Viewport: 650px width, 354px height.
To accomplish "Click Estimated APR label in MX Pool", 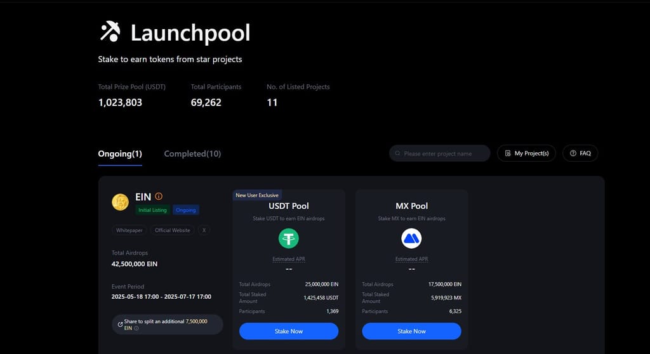I will point(411,259).
